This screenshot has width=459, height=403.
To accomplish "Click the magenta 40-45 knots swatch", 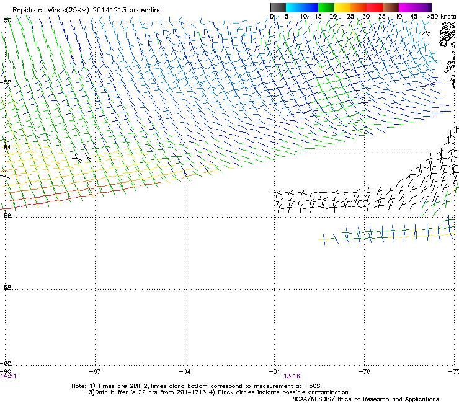I will [x=407, y=7].
